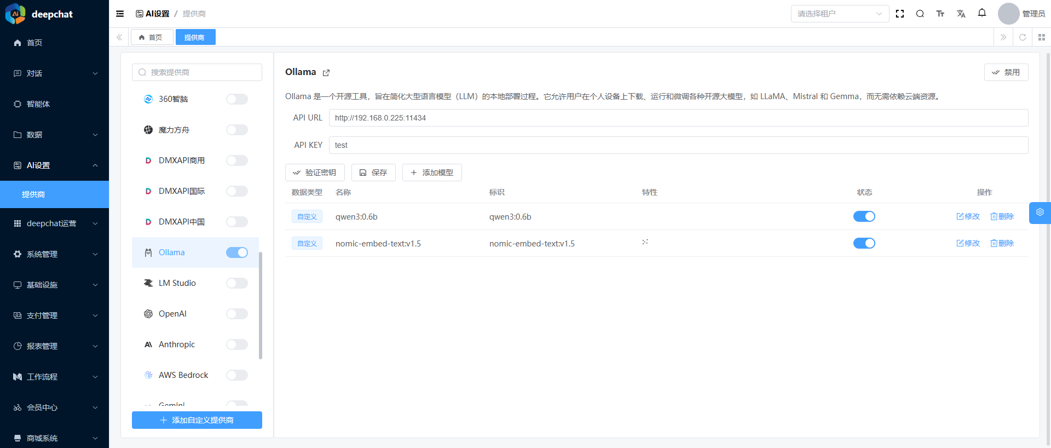The width and height of the screenshot is (1051, 448).
Task: Click the 保存 button
Action: tap(373, 173)
